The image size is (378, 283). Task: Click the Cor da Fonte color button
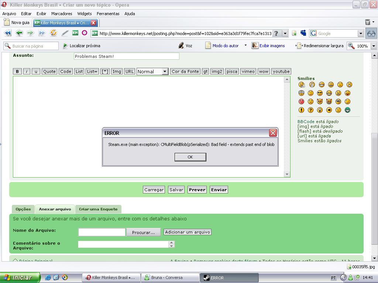(x=185, y=71)
